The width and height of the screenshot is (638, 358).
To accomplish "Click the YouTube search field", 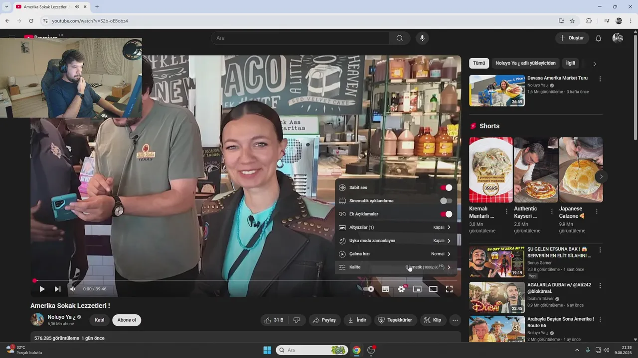I will 300,38.
